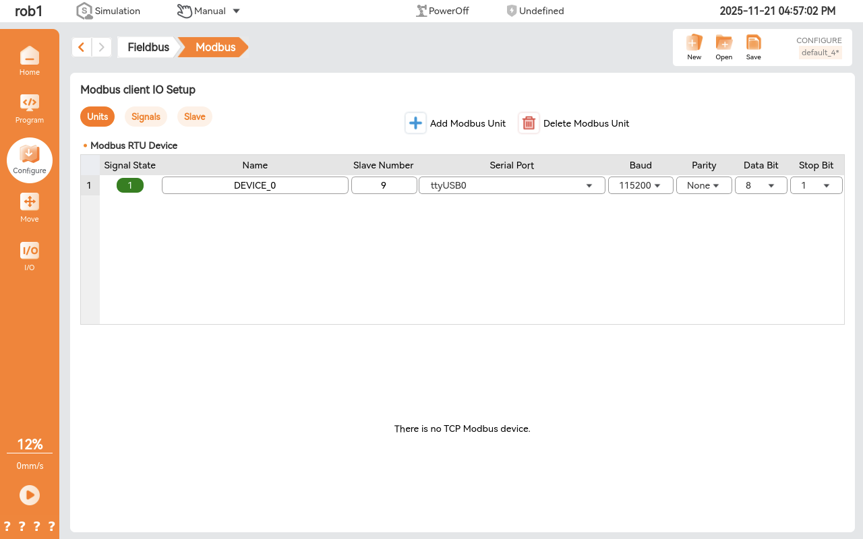
Task: Click the Open configuration folder icon
Action: (723, 47)
